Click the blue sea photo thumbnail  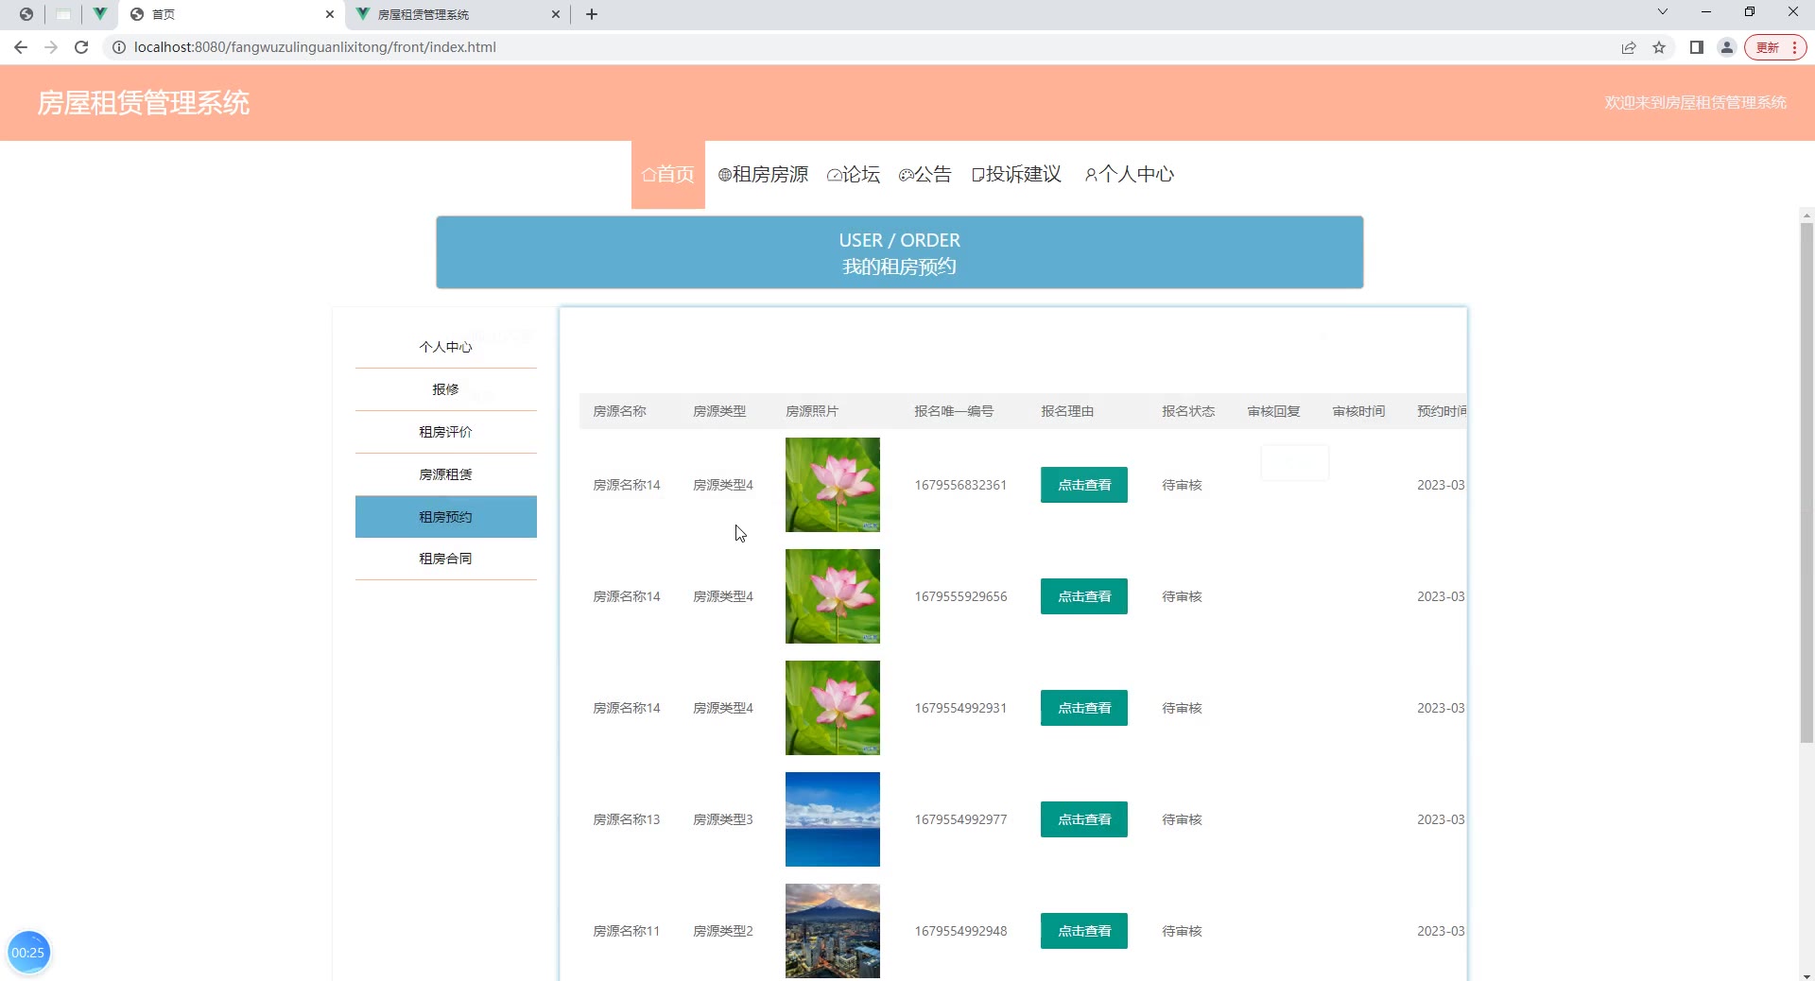click(x=832, y=819)
